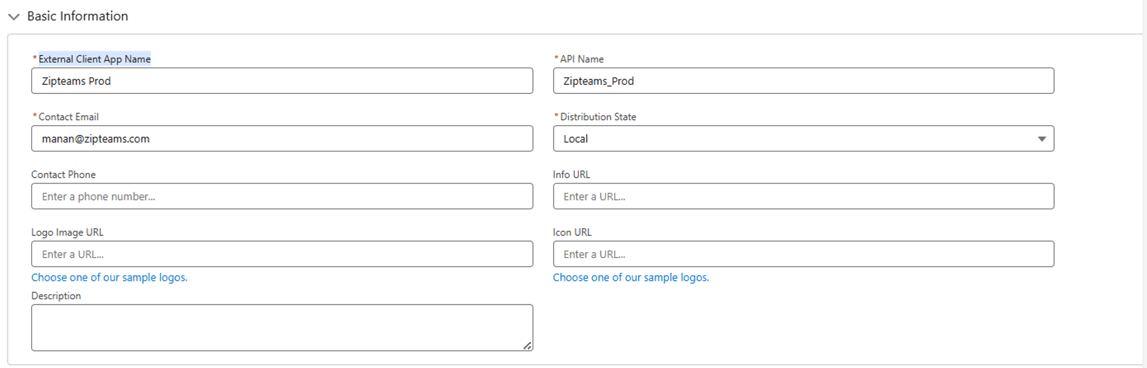The height and width of the screenshot is (368, 1147).
Task: Select the Contact Email input box
Action: 282,139
